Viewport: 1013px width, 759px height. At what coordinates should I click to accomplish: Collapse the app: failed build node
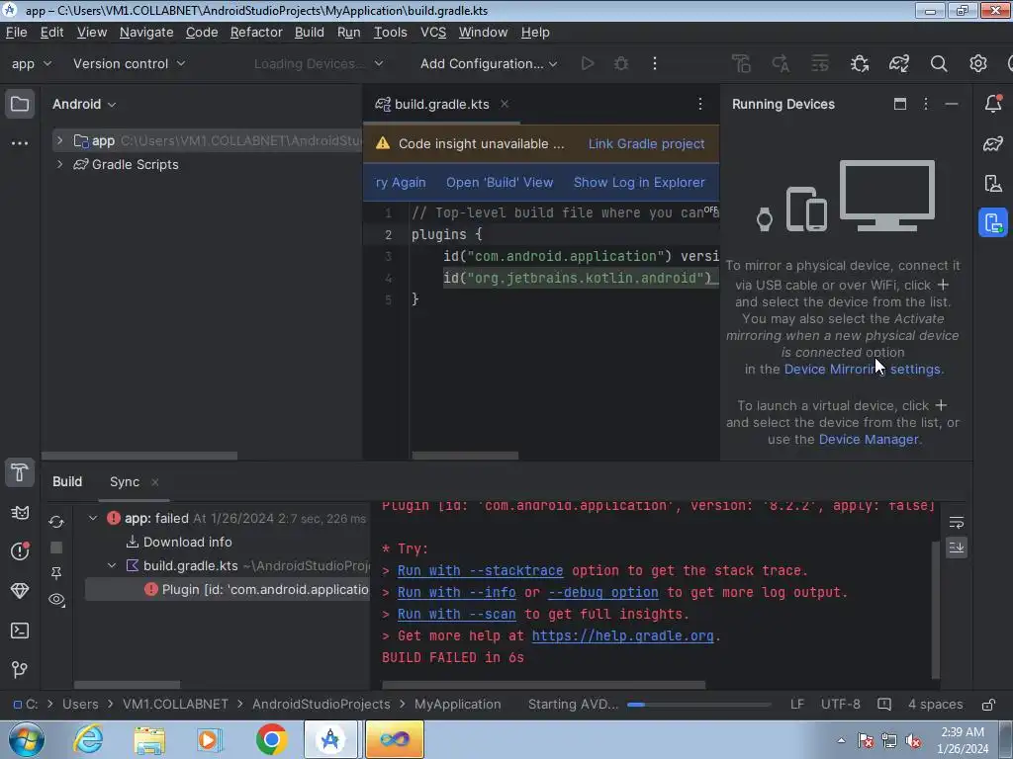93,518
